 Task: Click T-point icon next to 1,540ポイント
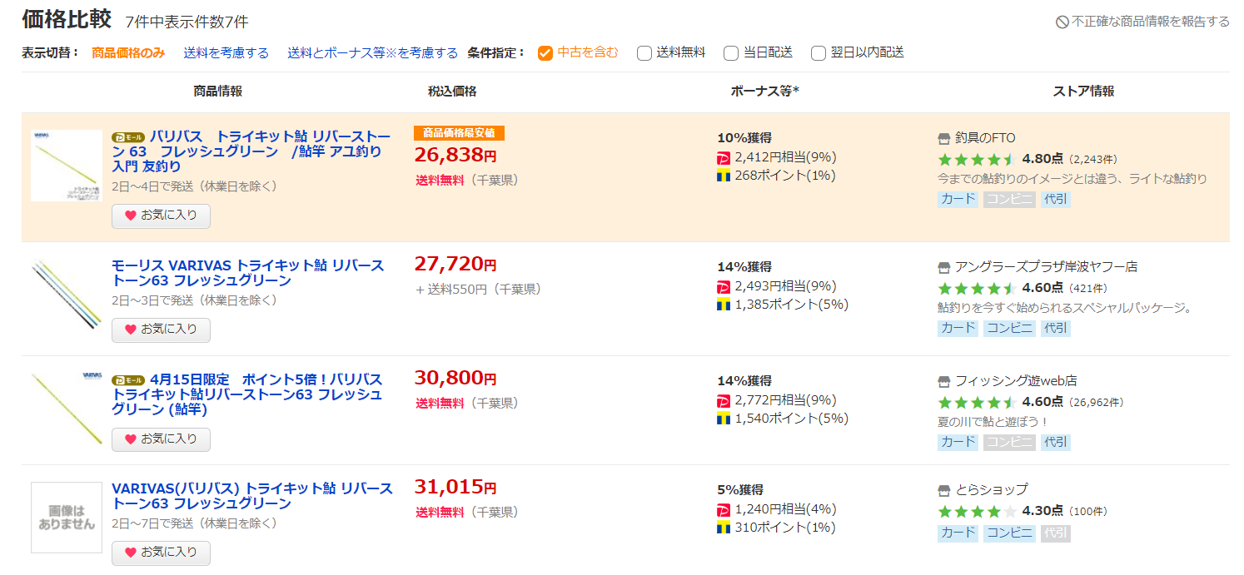(x=724, y=419)
